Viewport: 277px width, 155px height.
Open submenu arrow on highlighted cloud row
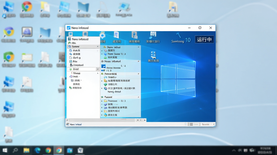click(x=98, y=46)
